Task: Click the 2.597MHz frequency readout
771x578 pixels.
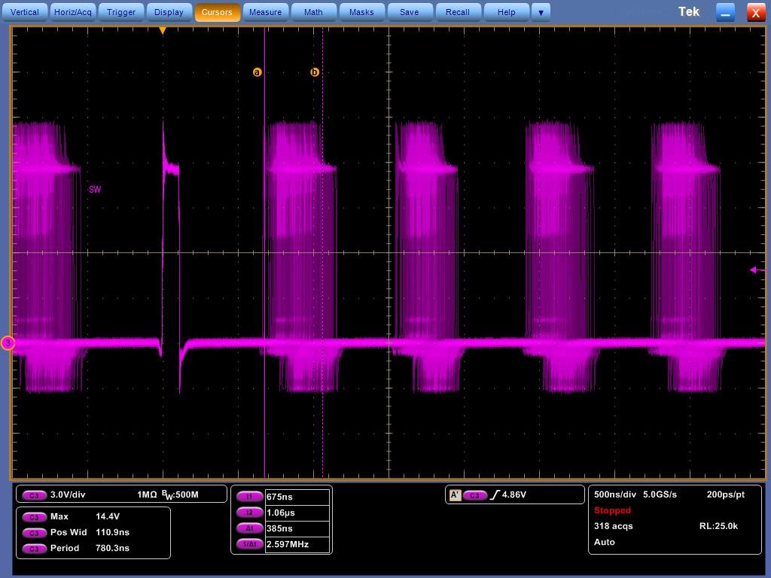Action: [297, 544]
